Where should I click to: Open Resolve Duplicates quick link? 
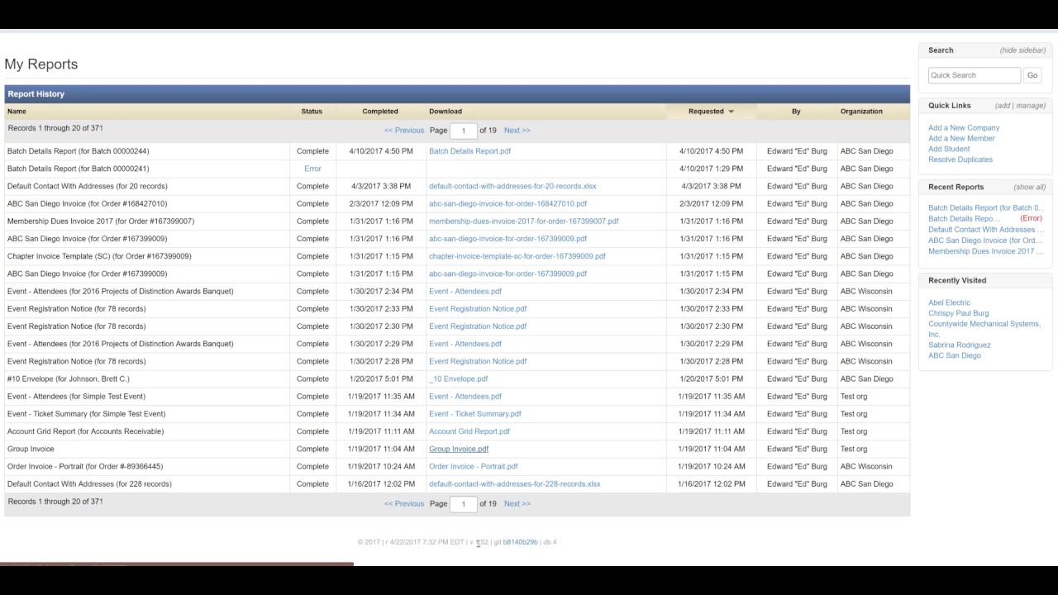click(960, 159)
